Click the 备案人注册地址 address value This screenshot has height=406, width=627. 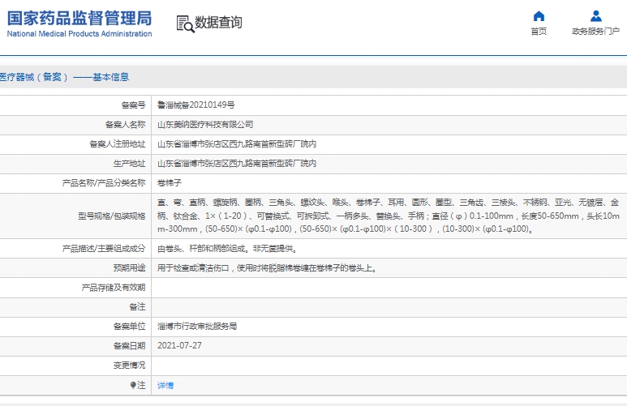click(237, 144)
